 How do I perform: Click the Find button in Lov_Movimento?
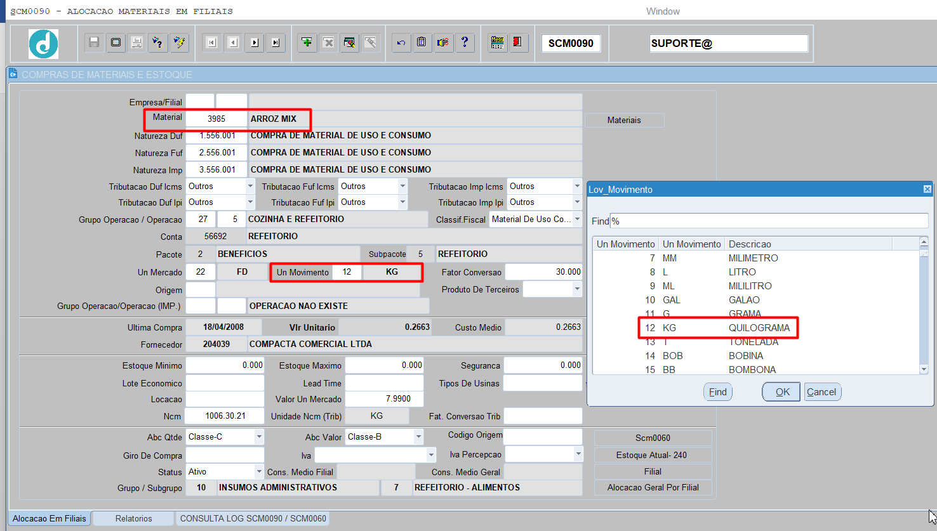718,392
